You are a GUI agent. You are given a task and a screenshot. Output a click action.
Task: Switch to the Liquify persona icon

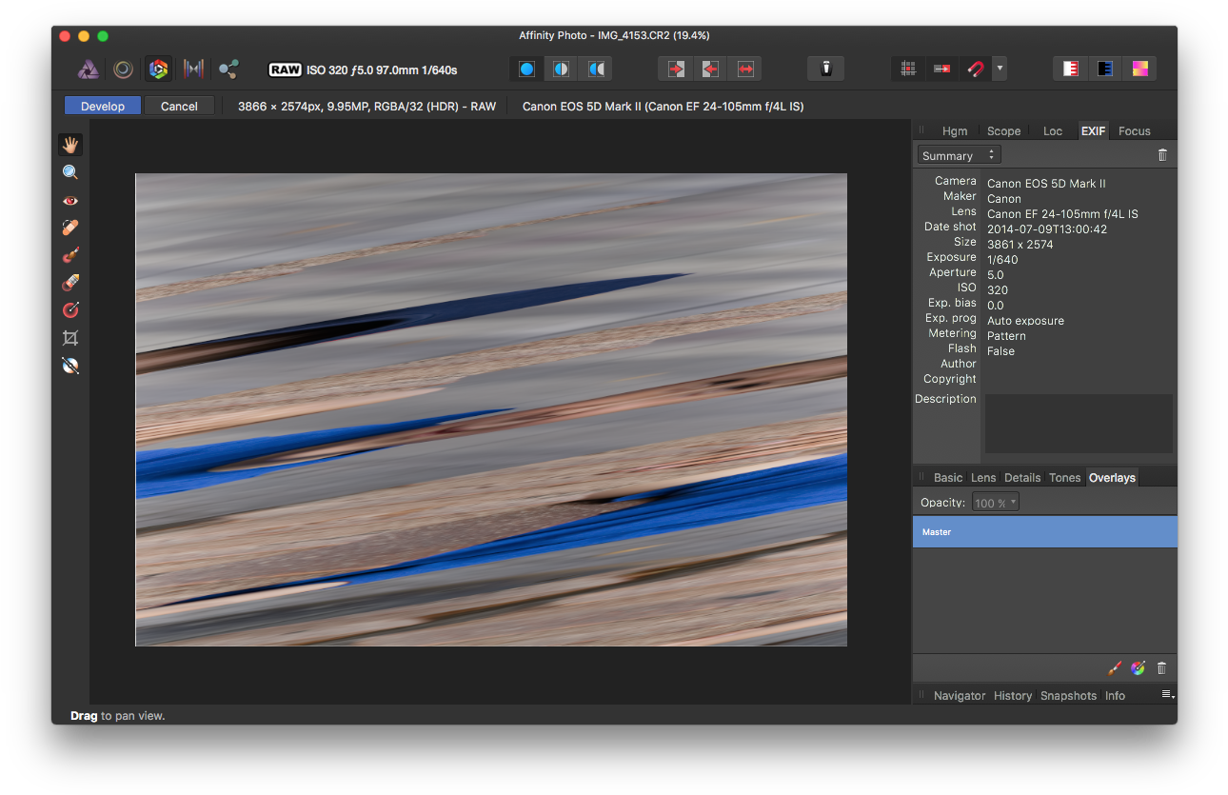pyautogui.click(x=123, y=69)
